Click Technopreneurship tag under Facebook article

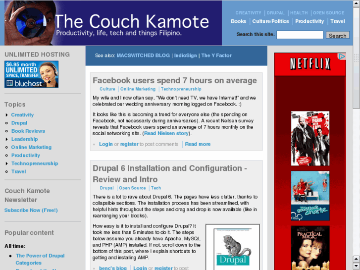(181, 89)
